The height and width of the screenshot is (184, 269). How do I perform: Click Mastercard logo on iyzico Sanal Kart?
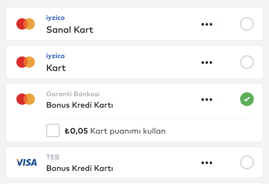(25, 24)
